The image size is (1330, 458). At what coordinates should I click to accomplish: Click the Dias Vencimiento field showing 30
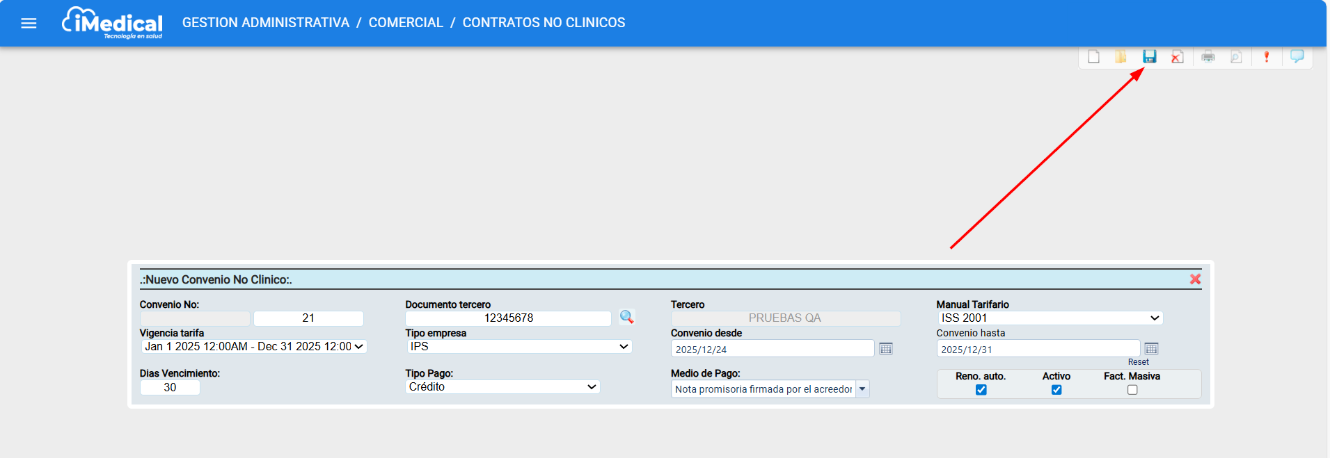(170, 388)
